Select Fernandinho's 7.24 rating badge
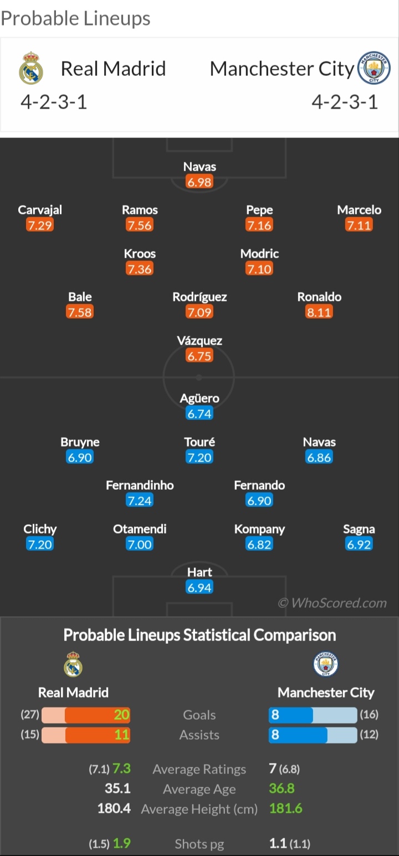Viewport: 399px width, 856px height. (x=140, y=500)
